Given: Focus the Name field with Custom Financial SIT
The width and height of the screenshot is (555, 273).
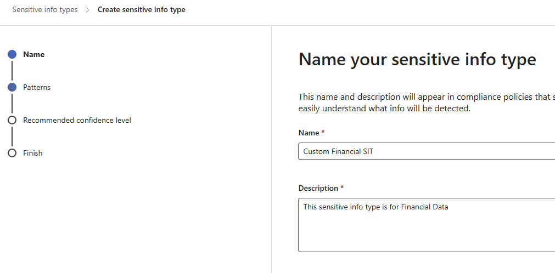Looking at the screenshot, I should [427, 151].
